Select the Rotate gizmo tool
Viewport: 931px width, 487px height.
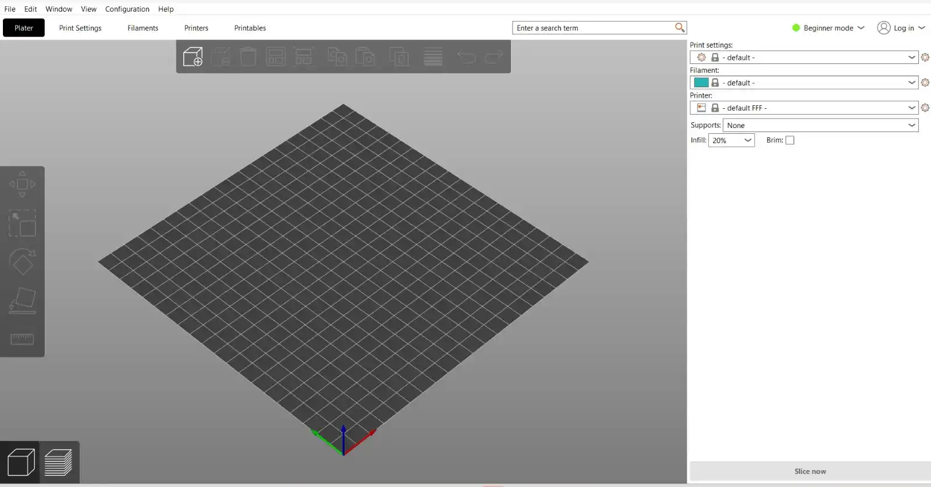coord(22,262)
